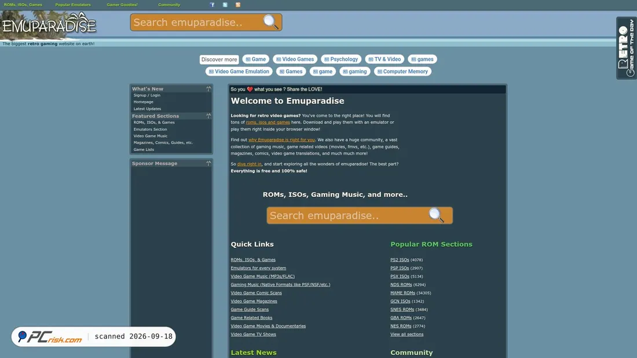Open the Facebook icon in top bar
637x358 pixels.
pyautogui.click(x=212, y=5)
